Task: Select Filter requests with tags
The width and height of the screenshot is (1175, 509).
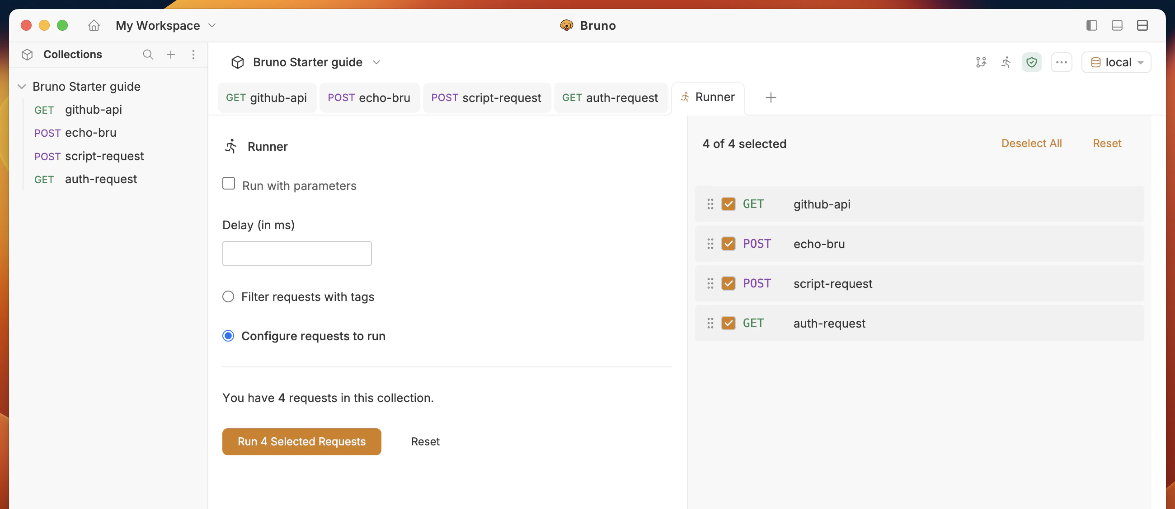Action: [x=228, y=296]
